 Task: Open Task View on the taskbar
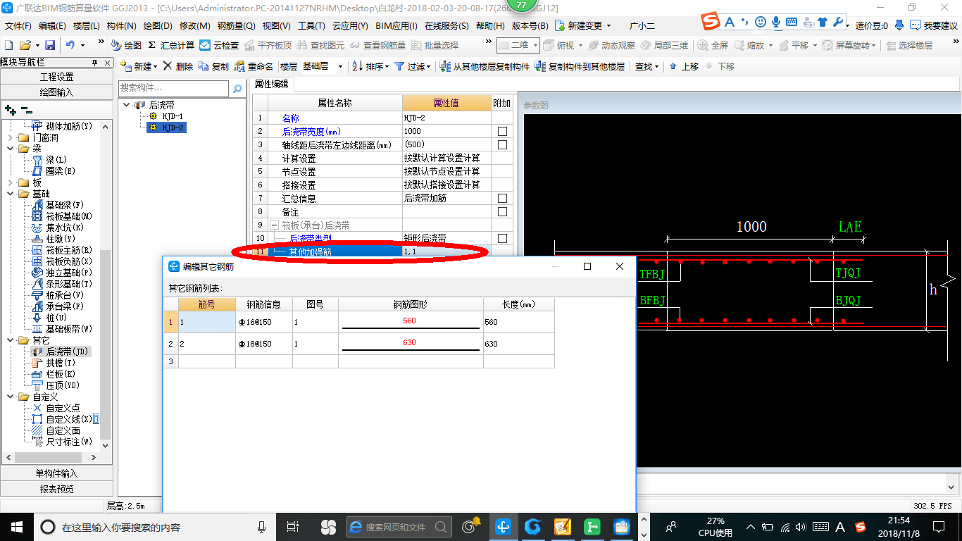294,526
